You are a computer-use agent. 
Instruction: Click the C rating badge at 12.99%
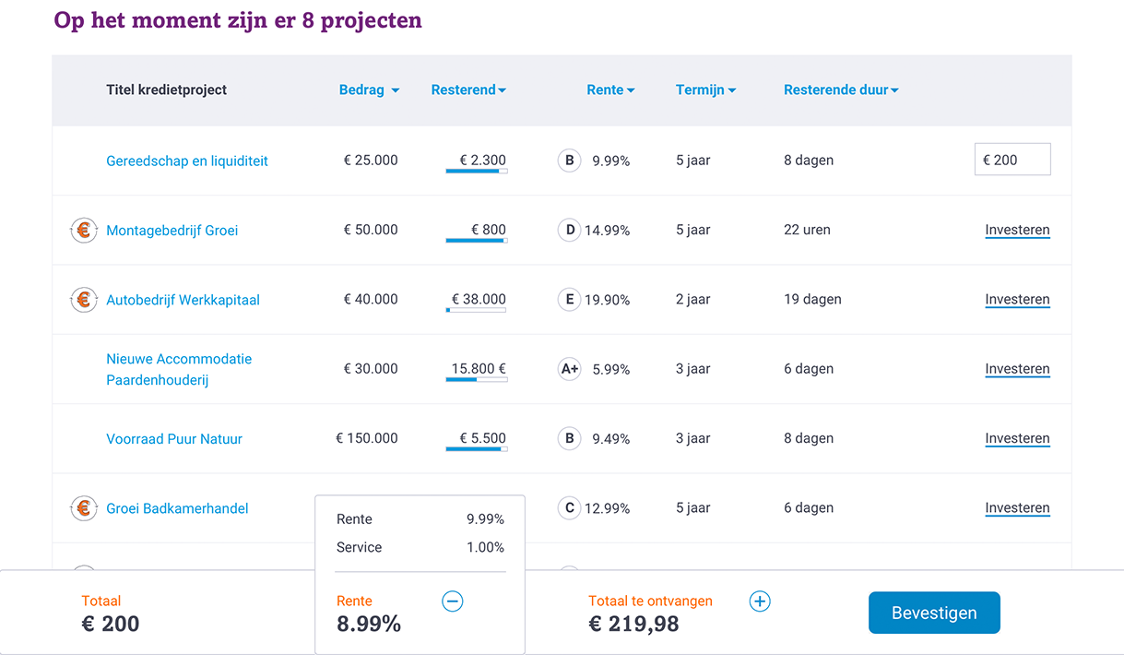tap(569, 508)
